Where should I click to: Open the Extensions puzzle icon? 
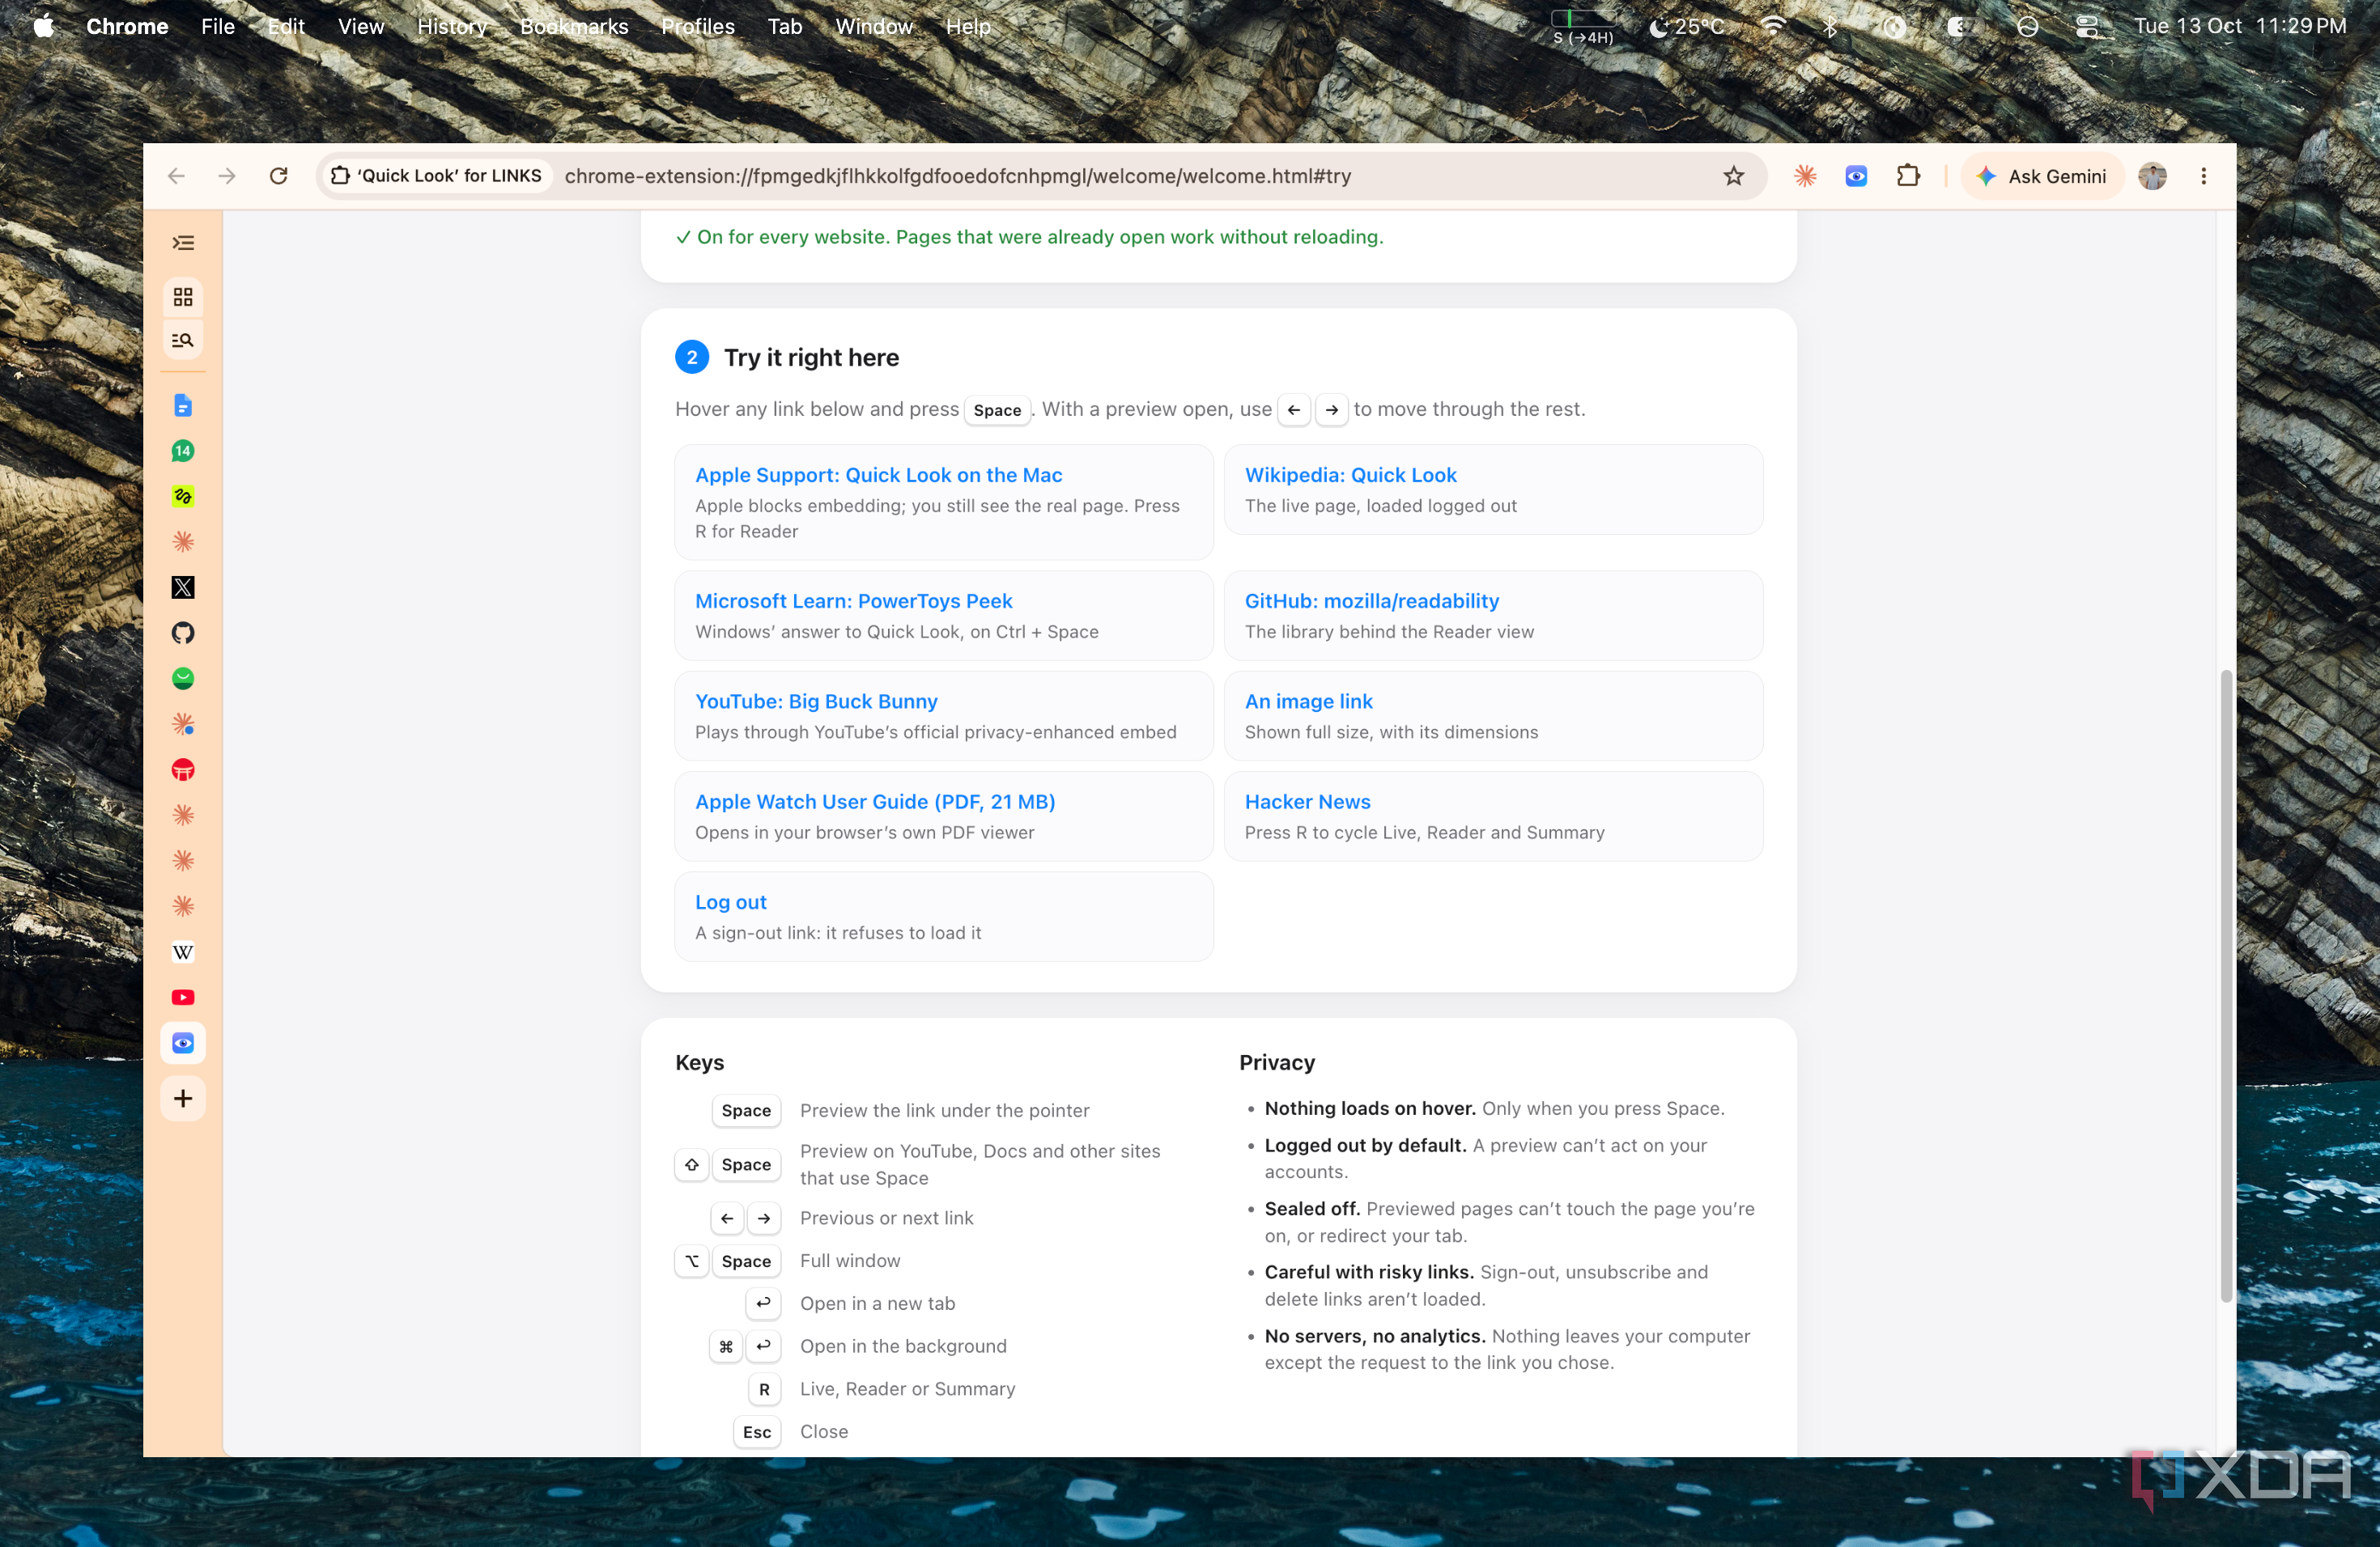[1908, 176]
